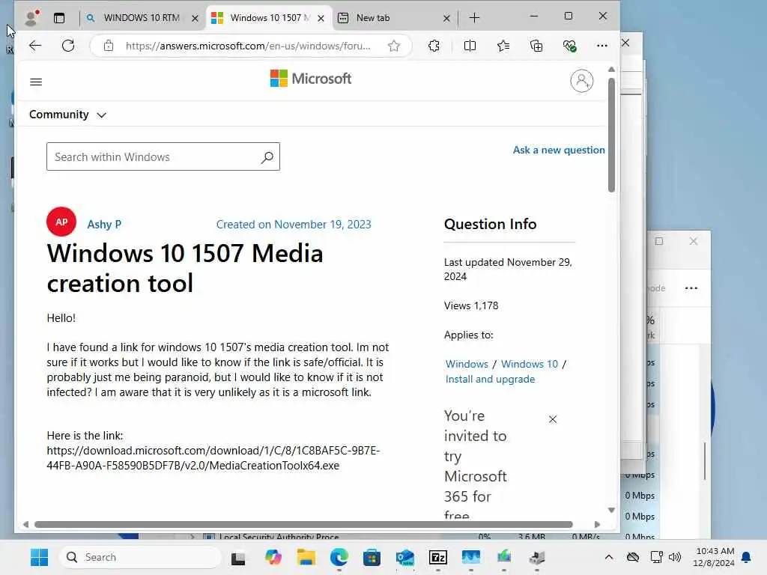Open the Extensions puzzle icon
The width and height of the screenshot is (767, 575).
point(434,46)
